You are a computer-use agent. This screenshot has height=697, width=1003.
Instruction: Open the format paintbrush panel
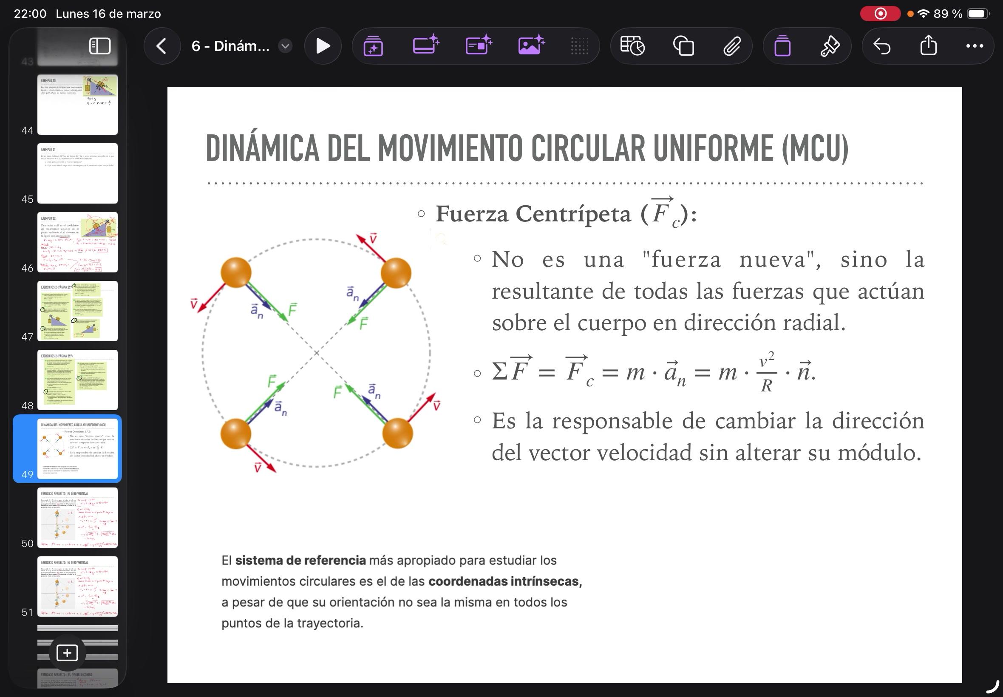tap(830, 46)
